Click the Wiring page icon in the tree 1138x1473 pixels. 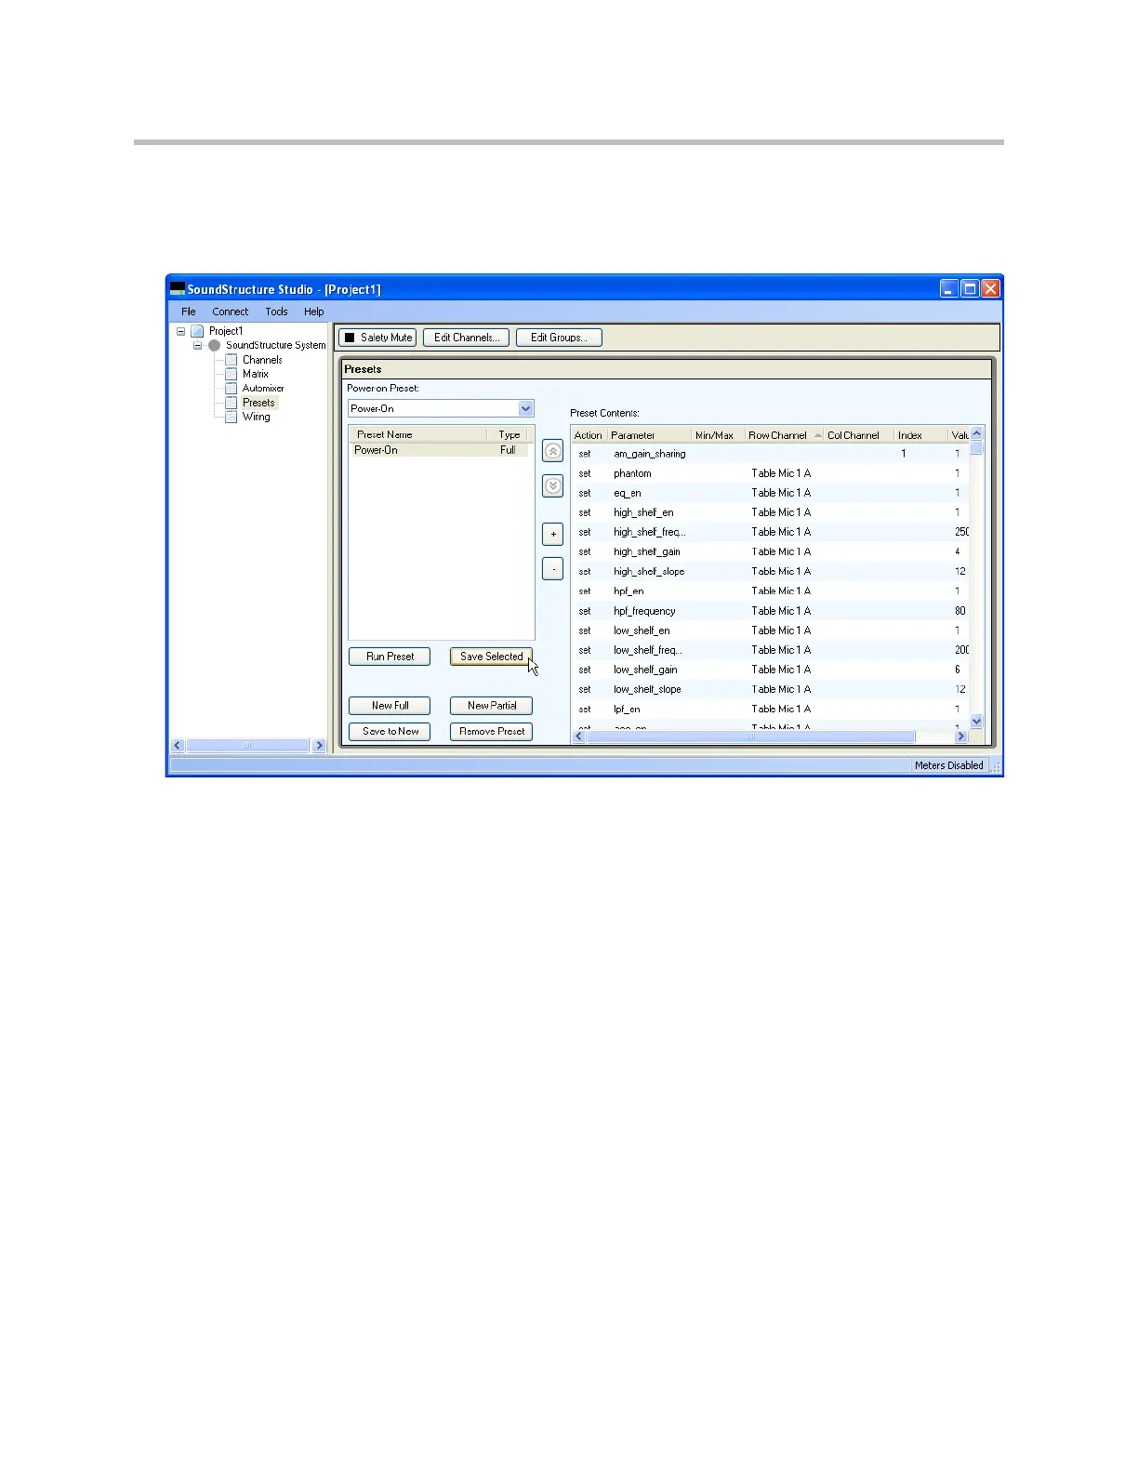[232, 417]
